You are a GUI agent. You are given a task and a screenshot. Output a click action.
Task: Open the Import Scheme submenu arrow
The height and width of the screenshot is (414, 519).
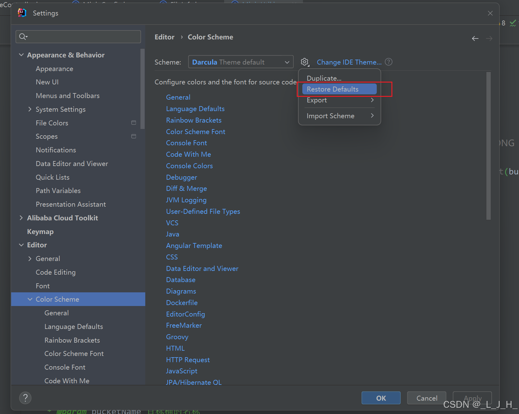coord(372,115)
